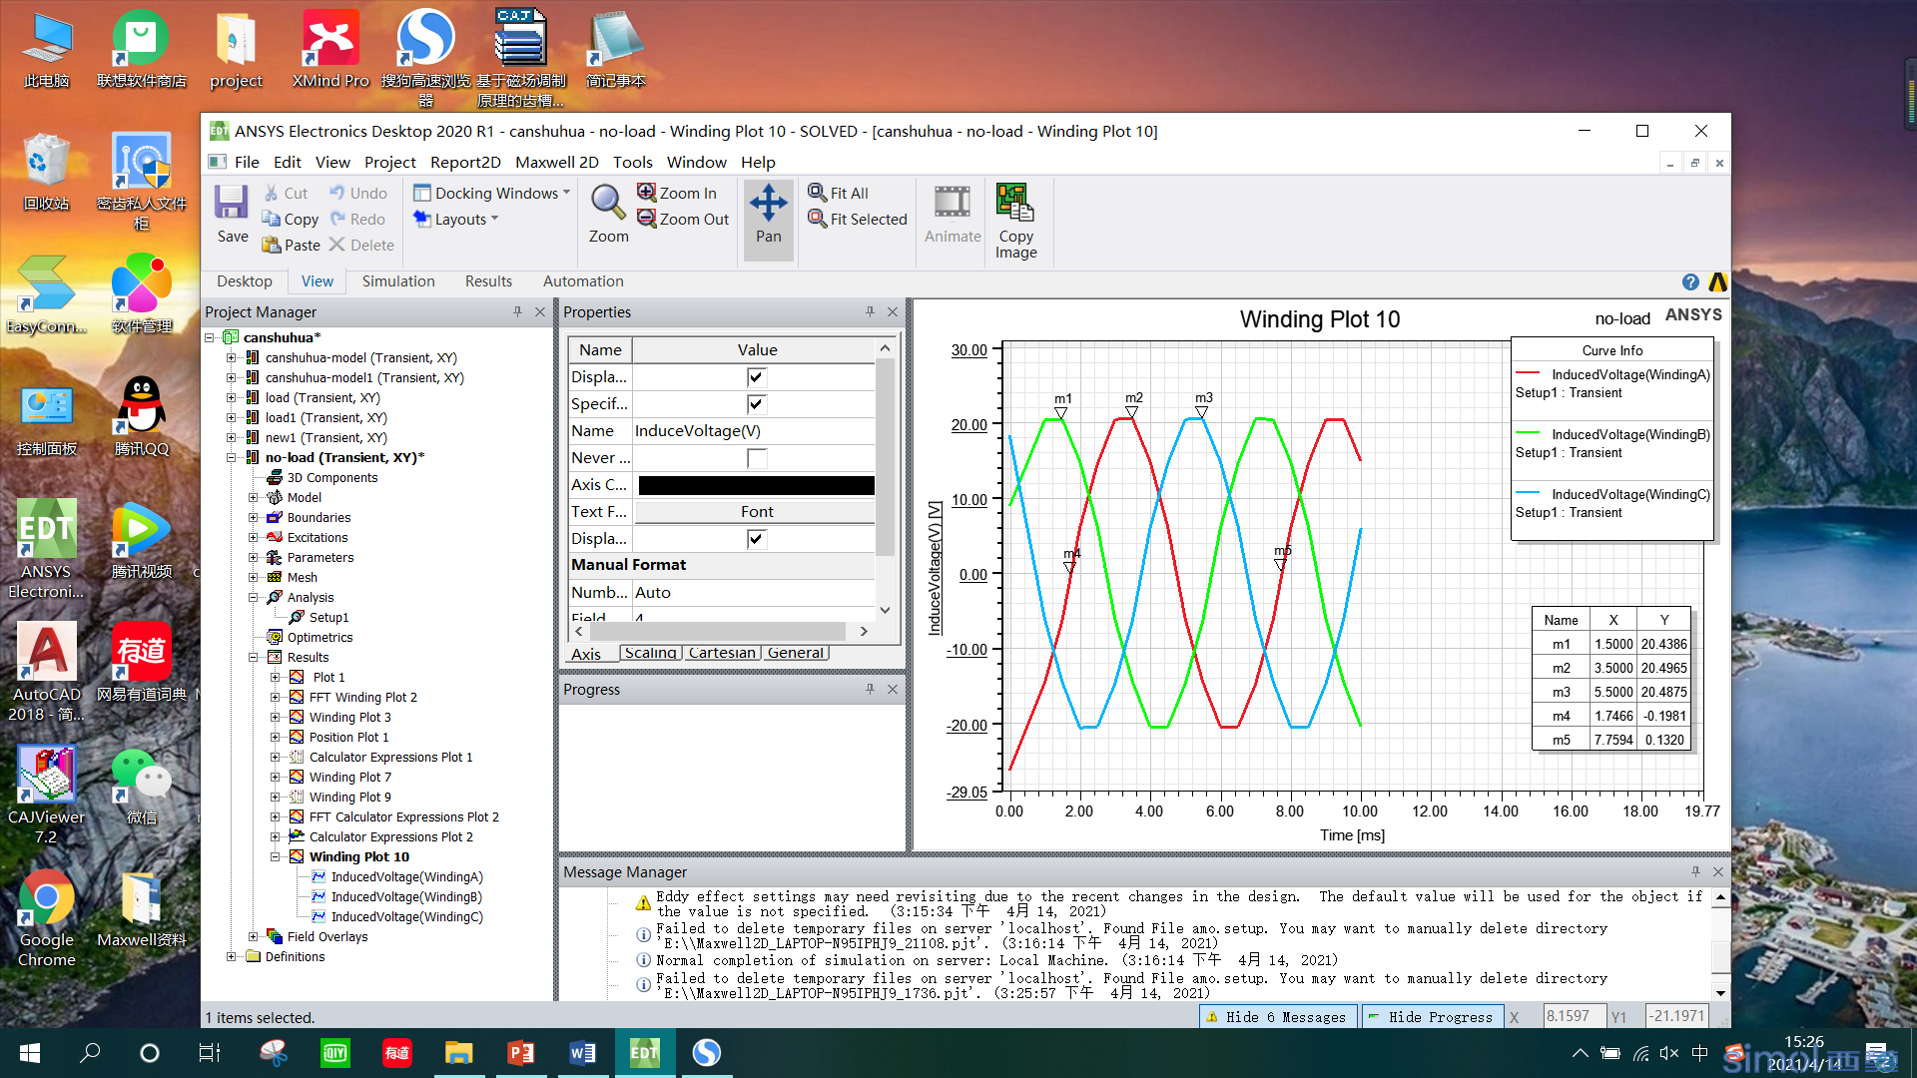This screenshot has height=1078, width=1917.
Task: Pin the Project Manager panel
Action: pos(517,311)
